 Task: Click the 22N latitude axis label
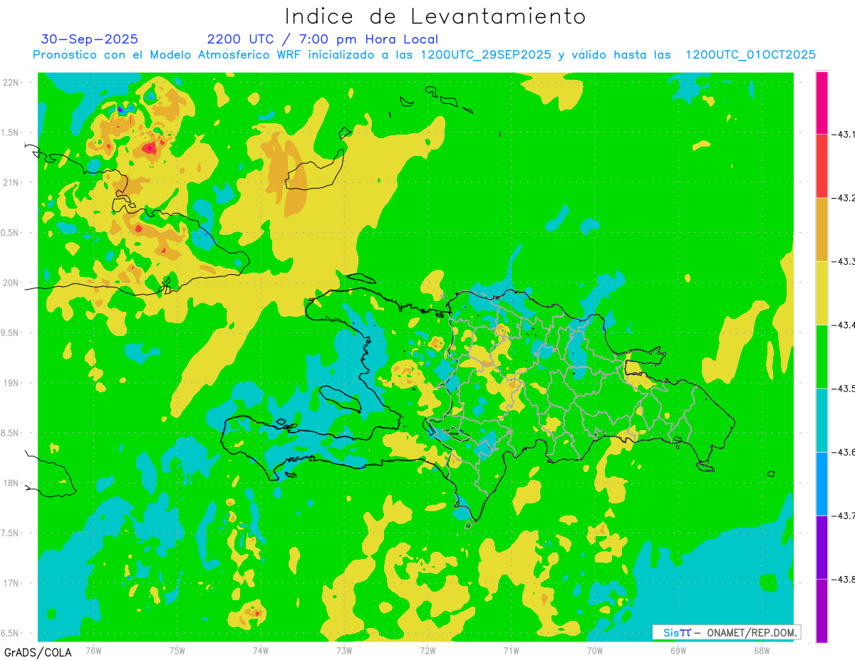pos(11,83)
